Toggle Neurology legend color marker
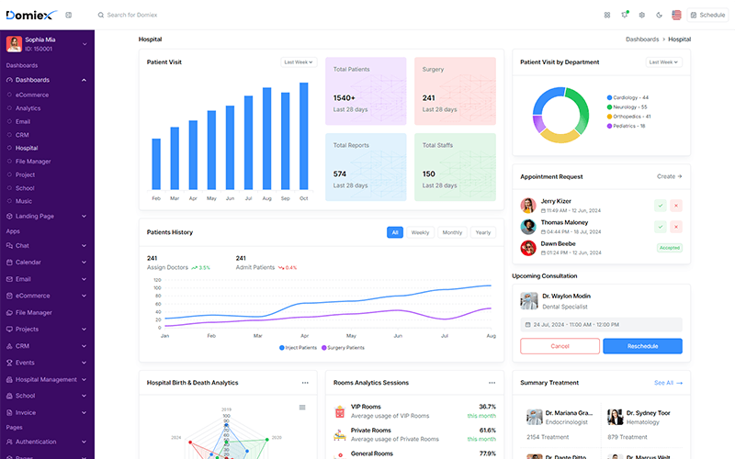Screen dimensions: 735x459 [x=609, y=106]
